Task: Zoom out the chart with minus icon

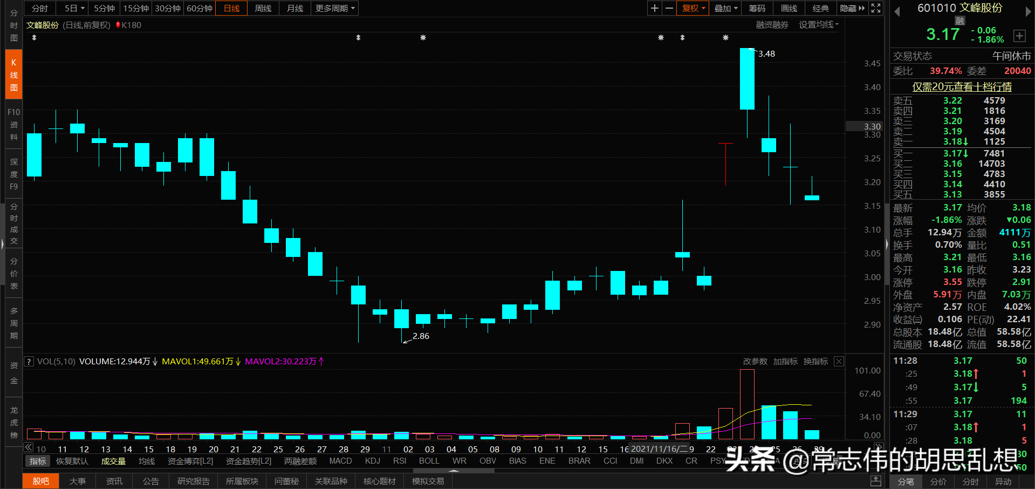Action: tap(669, 8)
